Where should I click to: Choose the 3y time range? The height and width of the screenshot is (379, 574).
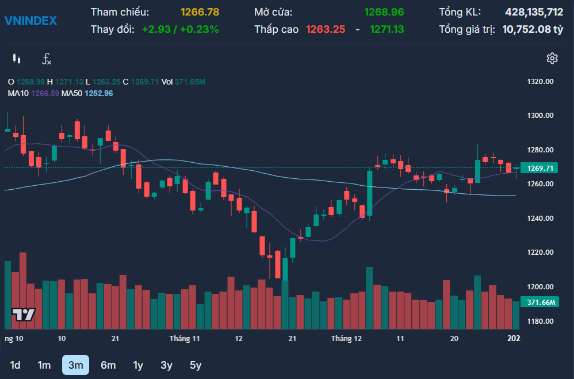tap(166, 365)
